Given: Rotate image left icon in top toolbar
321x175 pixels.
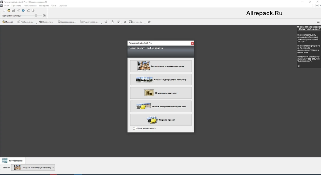Looking at the screenshot, I should point(29,10).
